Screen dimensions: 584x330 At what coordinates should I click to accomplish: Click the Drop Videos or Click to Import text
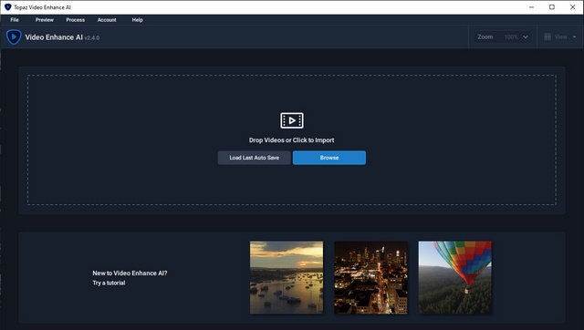pyautogui.click(x=292, y=140)
